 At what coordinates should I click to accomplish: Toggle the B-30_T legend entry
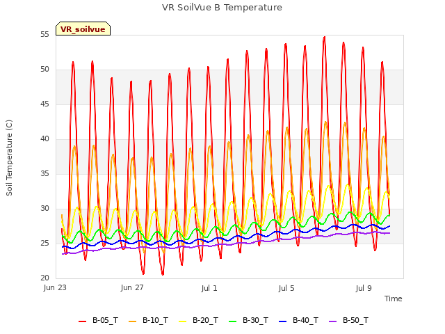248,321
